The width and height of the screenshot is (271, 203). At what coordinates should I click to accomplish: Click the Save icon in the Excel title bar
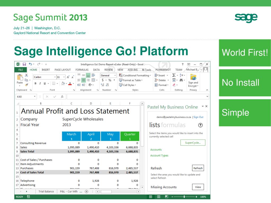pos(24,64)
